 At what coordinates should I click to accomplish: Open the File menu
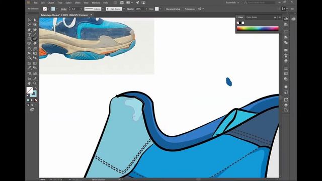(36, 3)
